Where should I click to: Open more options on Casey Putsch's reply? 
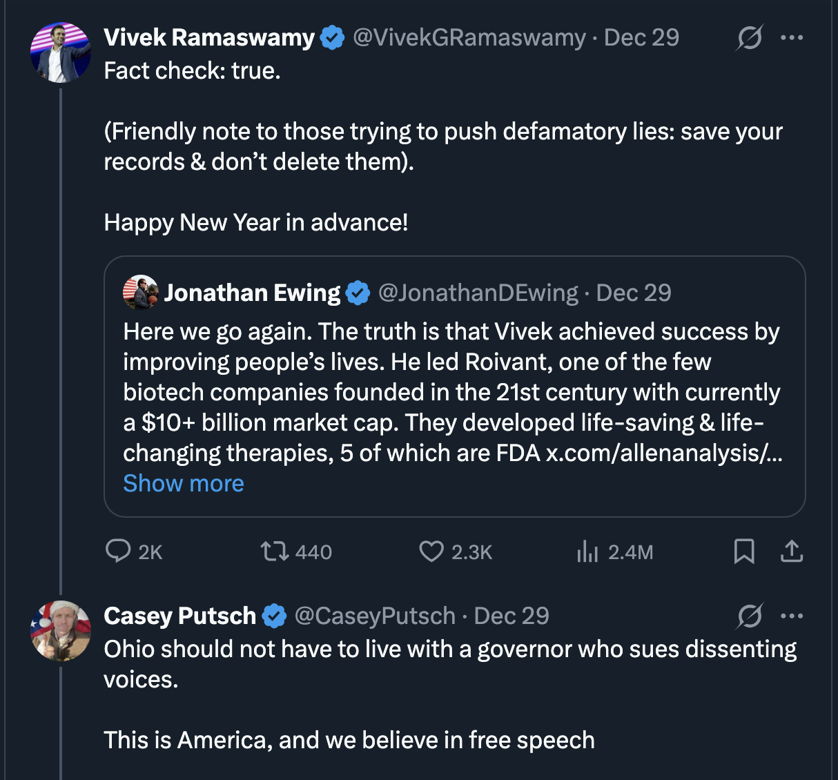791,616
